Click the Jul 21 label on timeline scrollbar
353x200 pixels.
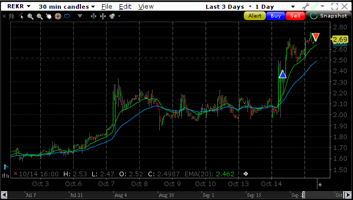click(76, 195)
